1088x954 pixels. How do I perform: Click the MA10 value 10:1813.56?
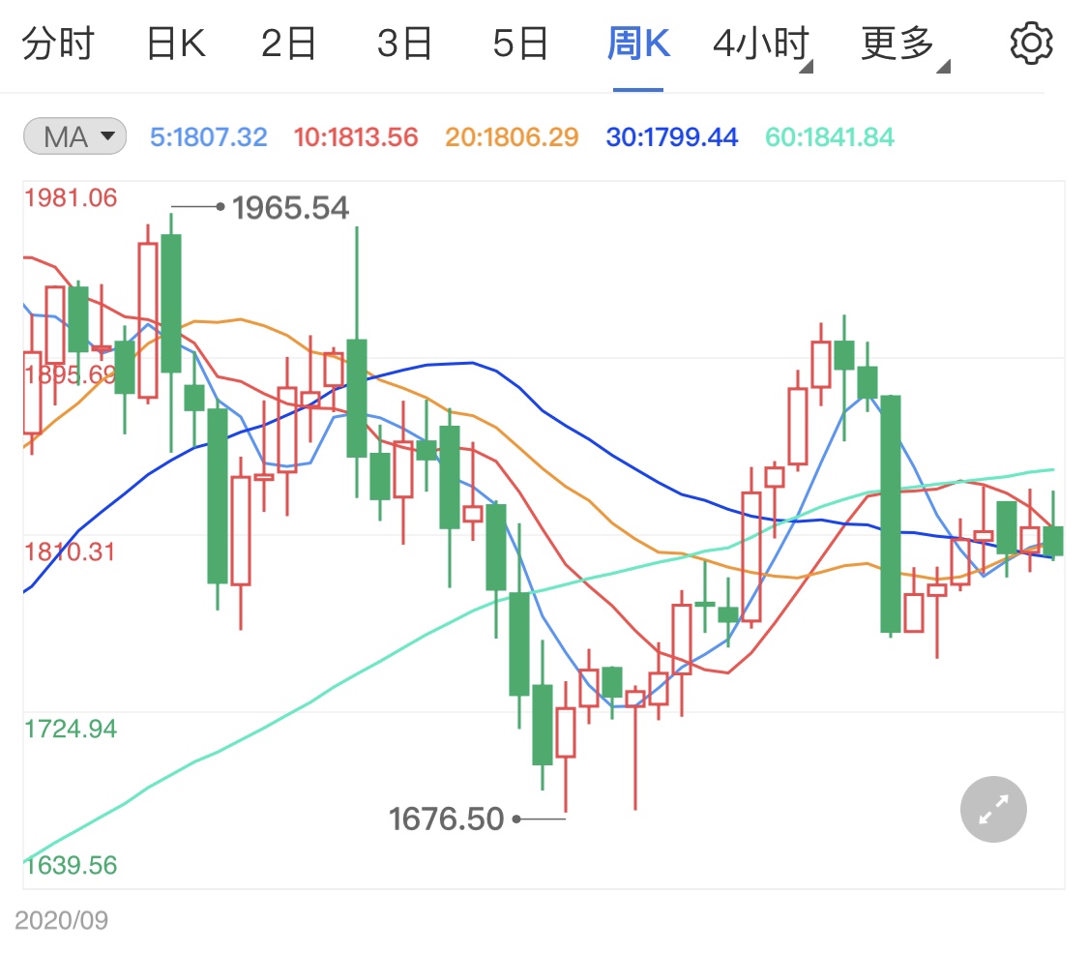click(356, 136)
